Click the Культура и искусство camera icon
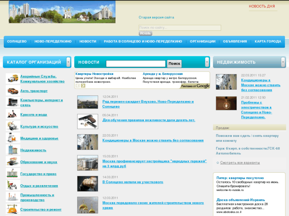Viewport: 289px width, 216px height. pyautogui.click(x=12, y=126)
